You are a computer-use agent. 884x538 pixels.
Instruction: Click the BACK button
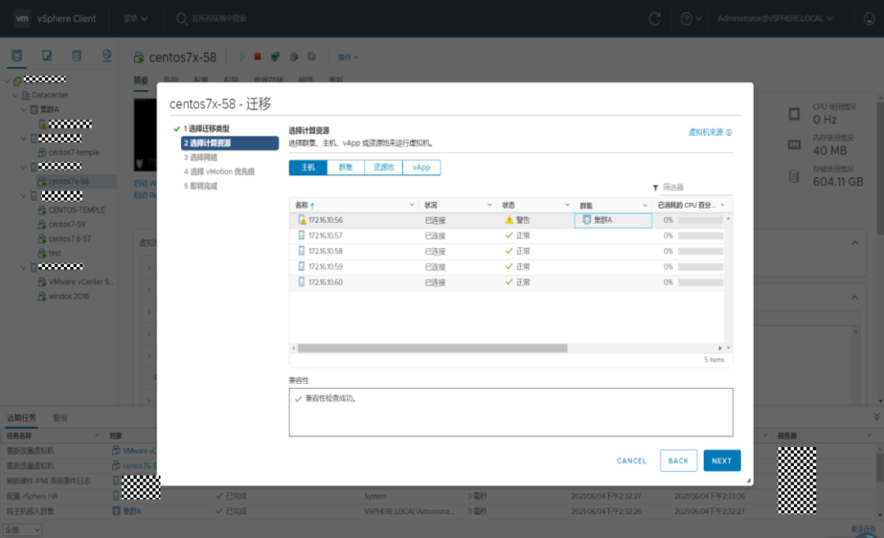click(x=679, y=461)
